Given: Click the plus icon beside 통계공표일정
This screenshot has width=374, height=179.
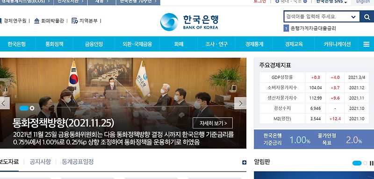Looking at the screenshot, I should [x=244, y=163].
